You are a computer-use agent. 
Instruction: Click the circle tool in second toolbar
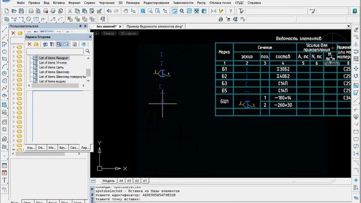(29, 19)
